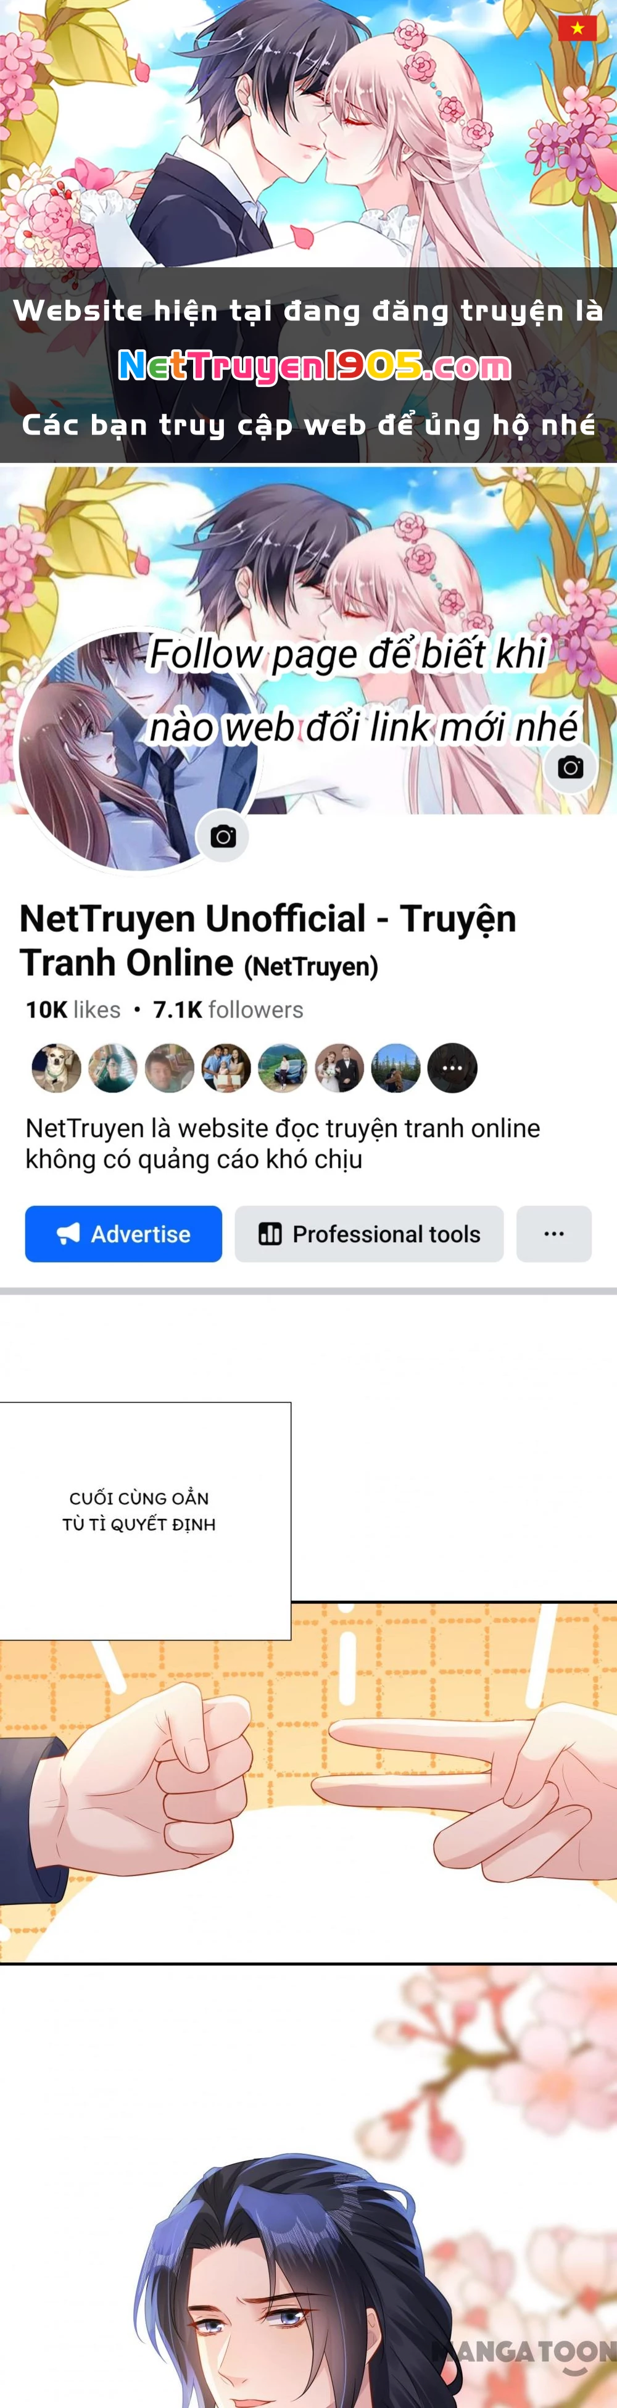The height and width of the screenshot is (2408, 617).
Task: Click the megaphone icon in Advertise
Action: pyautogui.click(x=68, y=1234)
